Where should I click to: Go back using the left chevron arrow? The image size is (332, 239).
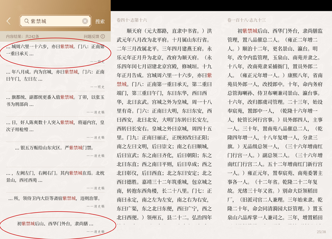[x=8, y=21]
